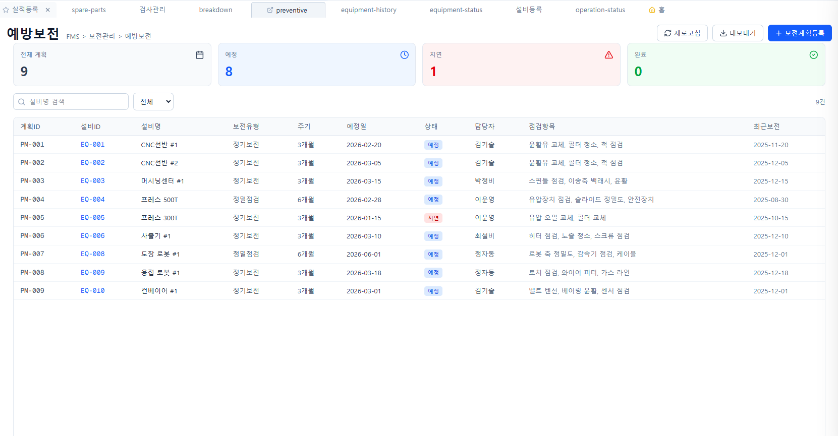Open the equipment-status tab
The width and height of the screenshot is (838, 436).
click(456, 10)
